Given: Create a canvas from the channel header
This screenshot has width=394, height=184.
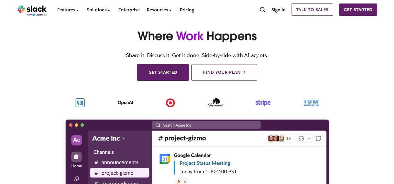Looking at the screenshot, I should 318,138.
